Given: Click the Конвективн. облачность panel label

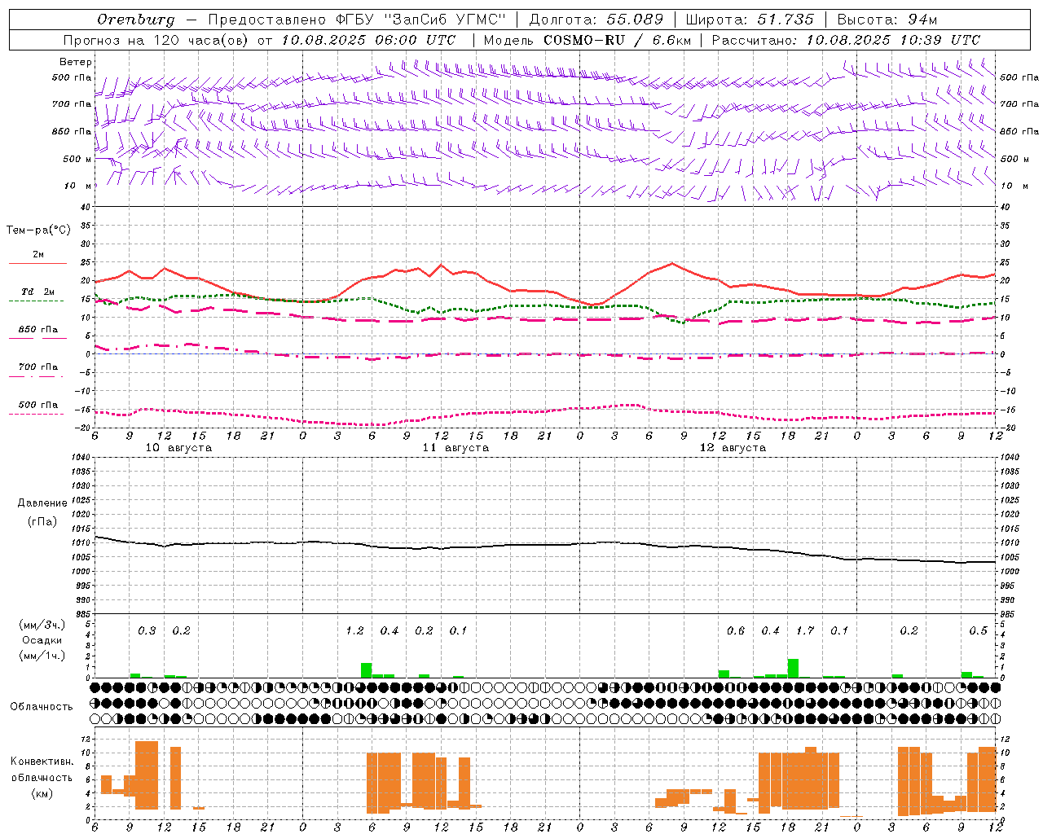Looking at the screenshot, I should coord(42,769).
